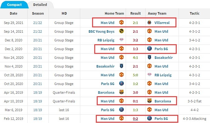Click Villarreal club crest icon
210x123 pixels.
click(149, 22)
